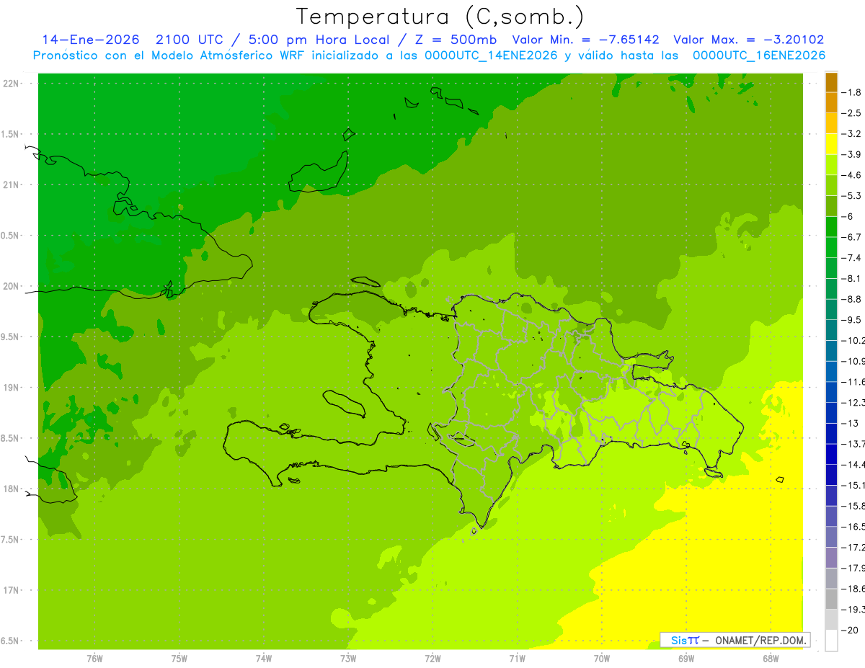Click the -8.1 colorbar value label
Viewport: 865px width, 668px height.
853,279
